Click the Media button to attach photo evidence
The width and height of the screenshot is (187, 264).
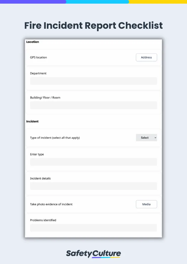point(146,204)
